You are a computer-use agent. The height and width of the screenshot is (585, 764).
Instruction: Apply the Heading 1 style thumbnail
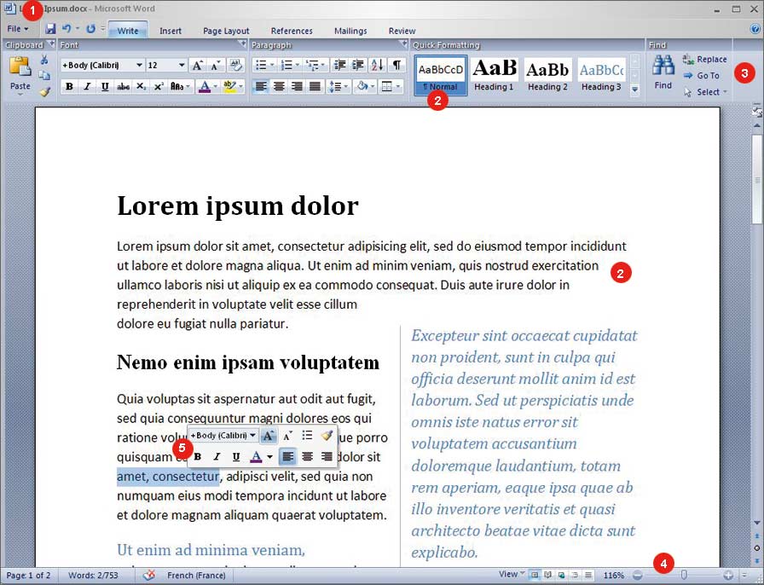(x=495, y=74)
